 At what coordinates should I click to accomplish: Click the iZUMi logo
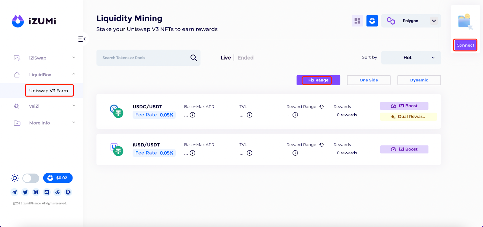34,21
